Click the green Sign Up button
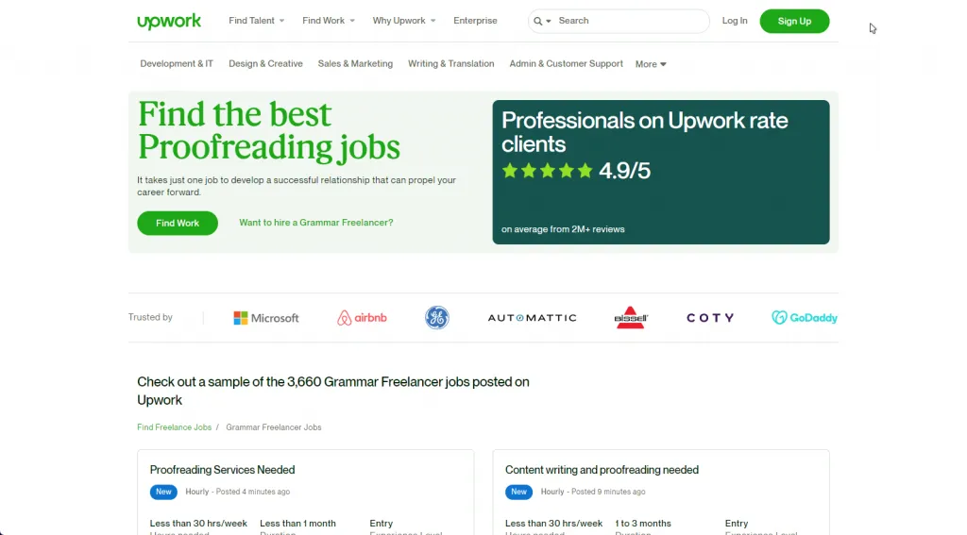This screenshot has height=535, width=967. [794, 22]
